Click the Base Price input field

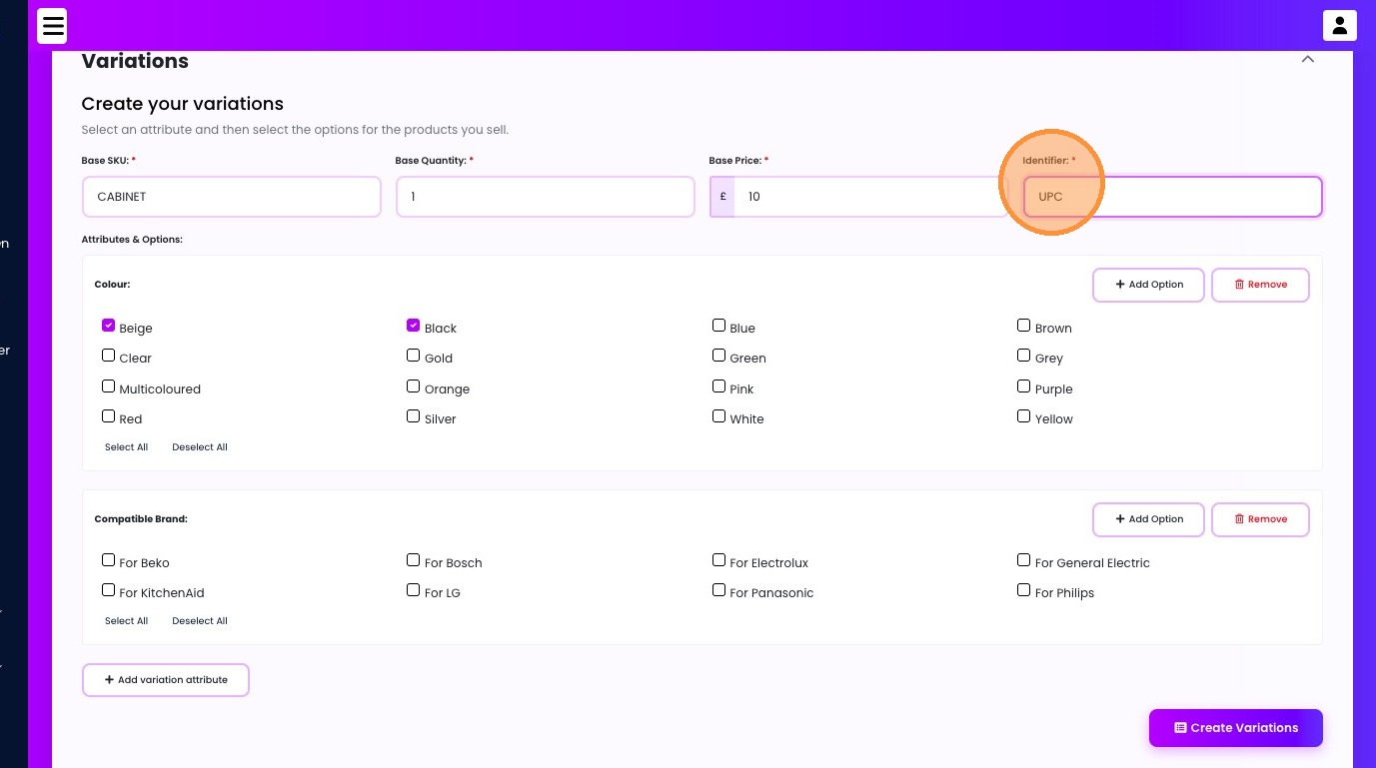pos(869,197)
